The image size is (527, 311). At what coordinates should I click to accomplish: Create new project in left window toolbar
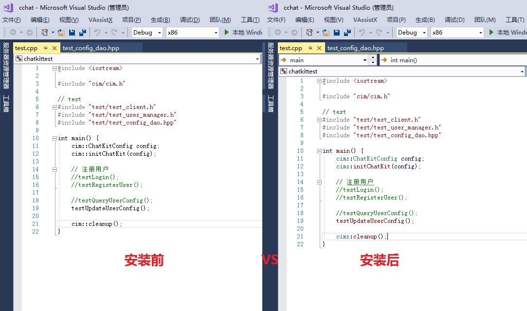pos(44,32)
